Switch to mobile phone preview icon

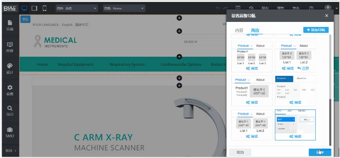44,8
